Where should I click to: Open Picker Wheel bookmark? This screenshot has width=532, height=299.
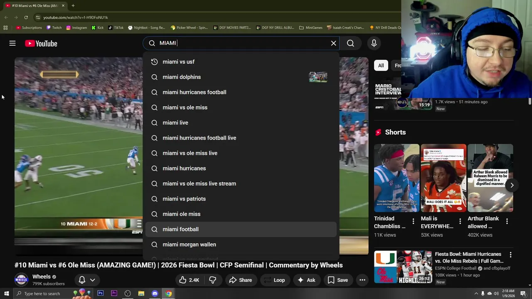pos(189,28)
